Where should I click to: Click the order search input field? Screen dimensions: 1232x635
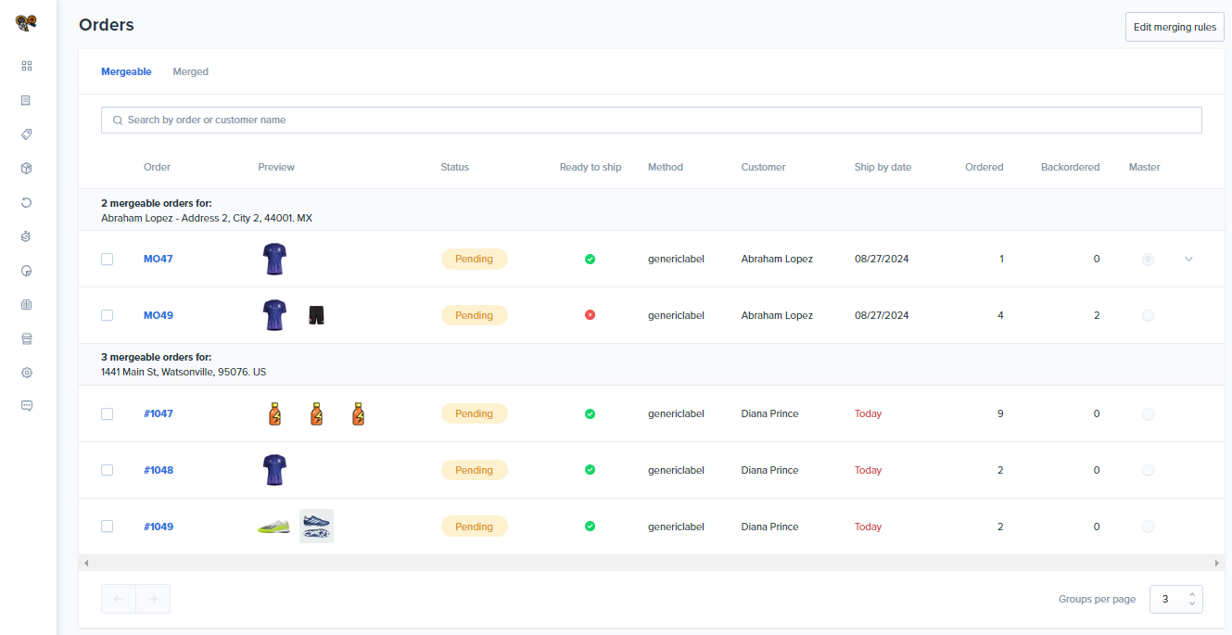[651, 121]
